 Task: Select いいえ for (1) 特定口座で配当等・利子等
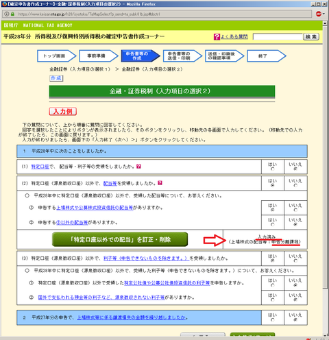coord(295,169)
